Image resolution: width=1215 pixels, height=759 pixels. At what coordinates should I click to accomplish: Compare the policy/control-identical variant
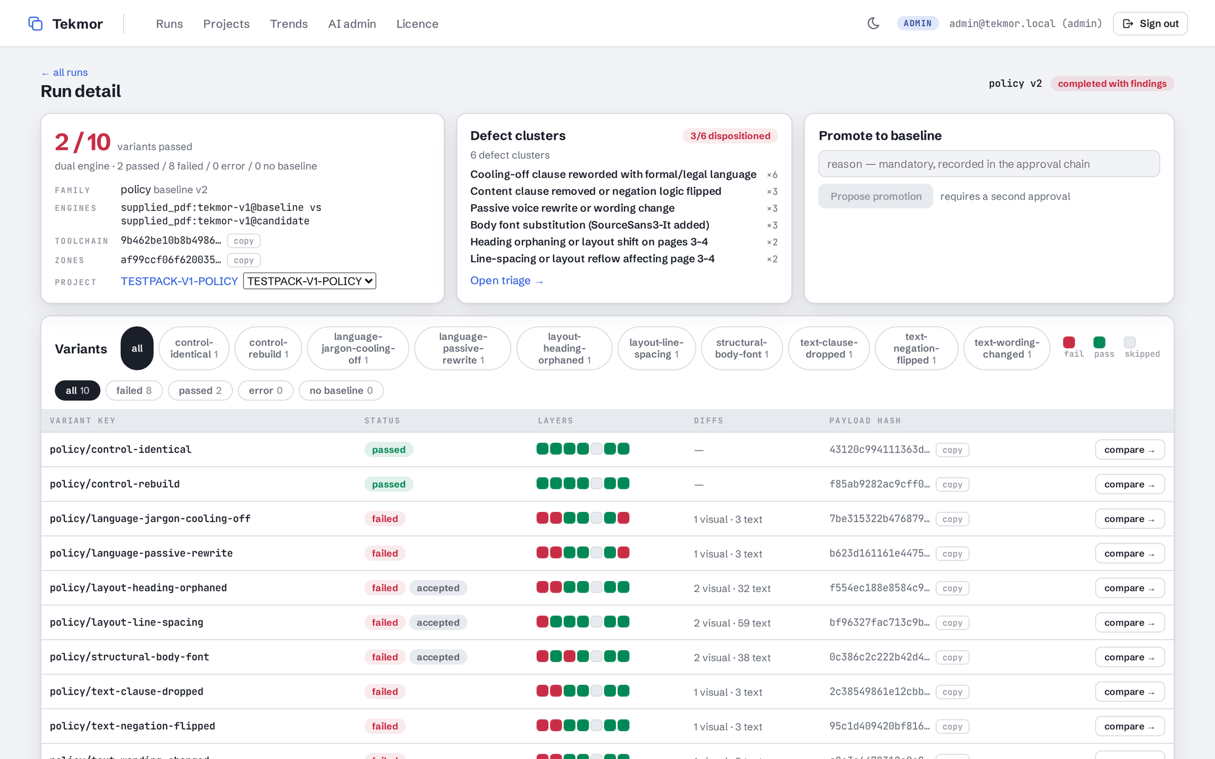[1130, 450]
